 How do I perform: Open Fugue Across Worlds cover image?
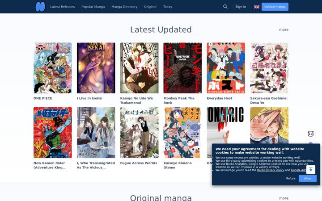coord(139,133)
